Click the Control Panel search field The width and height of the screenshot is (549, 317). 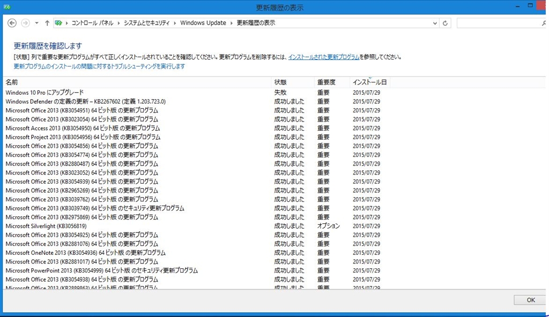tap(499, 23)
